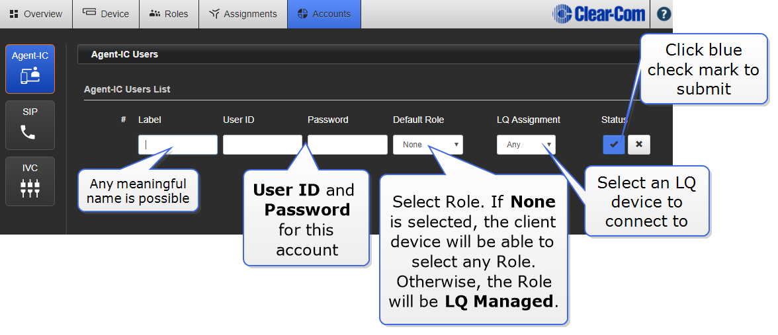Image resolution: width=778 pixels, height=335 pixels.
Task: Click the Label column header
Action: (x=150, y=120)
